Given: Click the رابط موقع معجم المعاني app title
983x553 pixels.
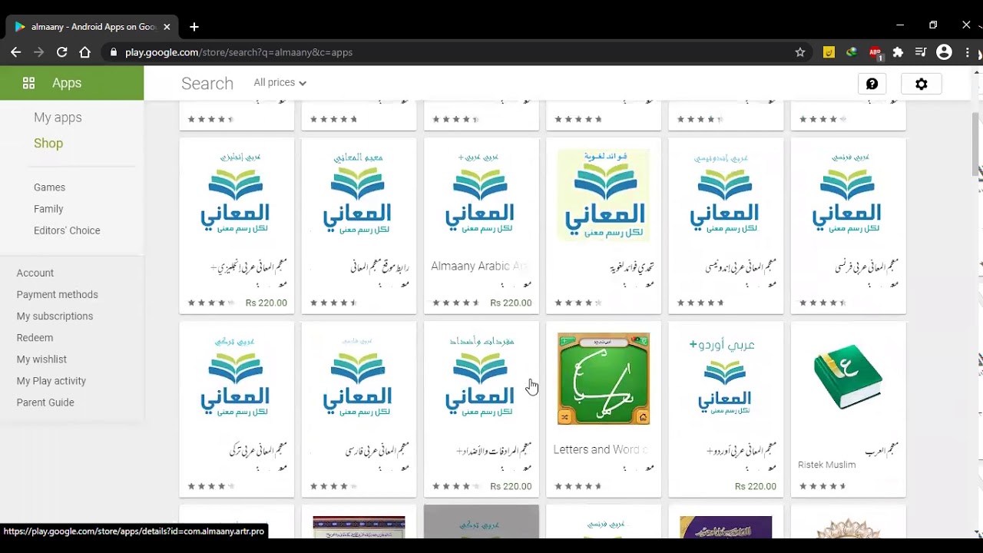Looking at the screenshot, I should tap(379, 267).
